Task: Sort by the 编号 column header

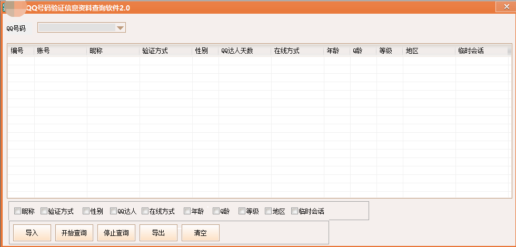Action: click(x=21, y=51)
